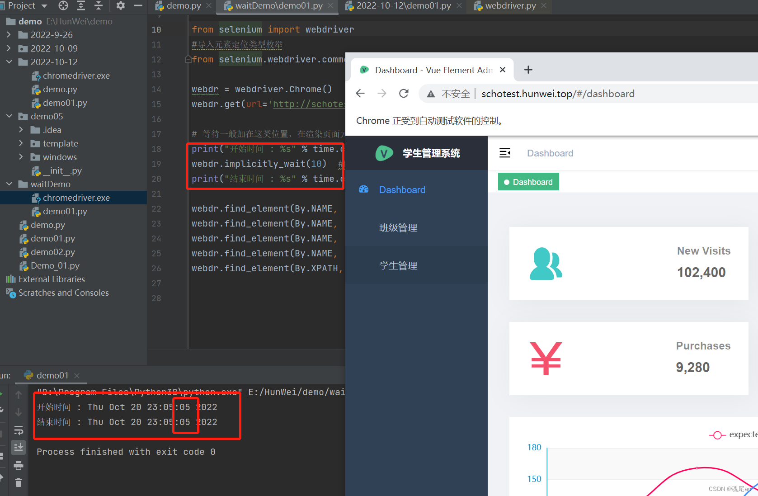Click the green Dashboard button on webpage

point(528,181)
